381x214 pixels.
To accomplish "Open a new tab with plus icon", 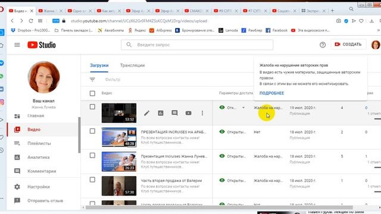I will (x=332, y=11).
